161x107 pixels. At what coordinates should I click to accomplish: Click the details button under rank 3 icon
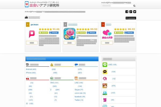[x=107, y=43]
